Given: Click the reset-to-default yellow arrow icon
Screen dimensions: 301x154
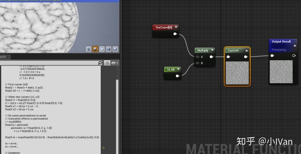Looking at the screenshot, I should tap(104, 148).
